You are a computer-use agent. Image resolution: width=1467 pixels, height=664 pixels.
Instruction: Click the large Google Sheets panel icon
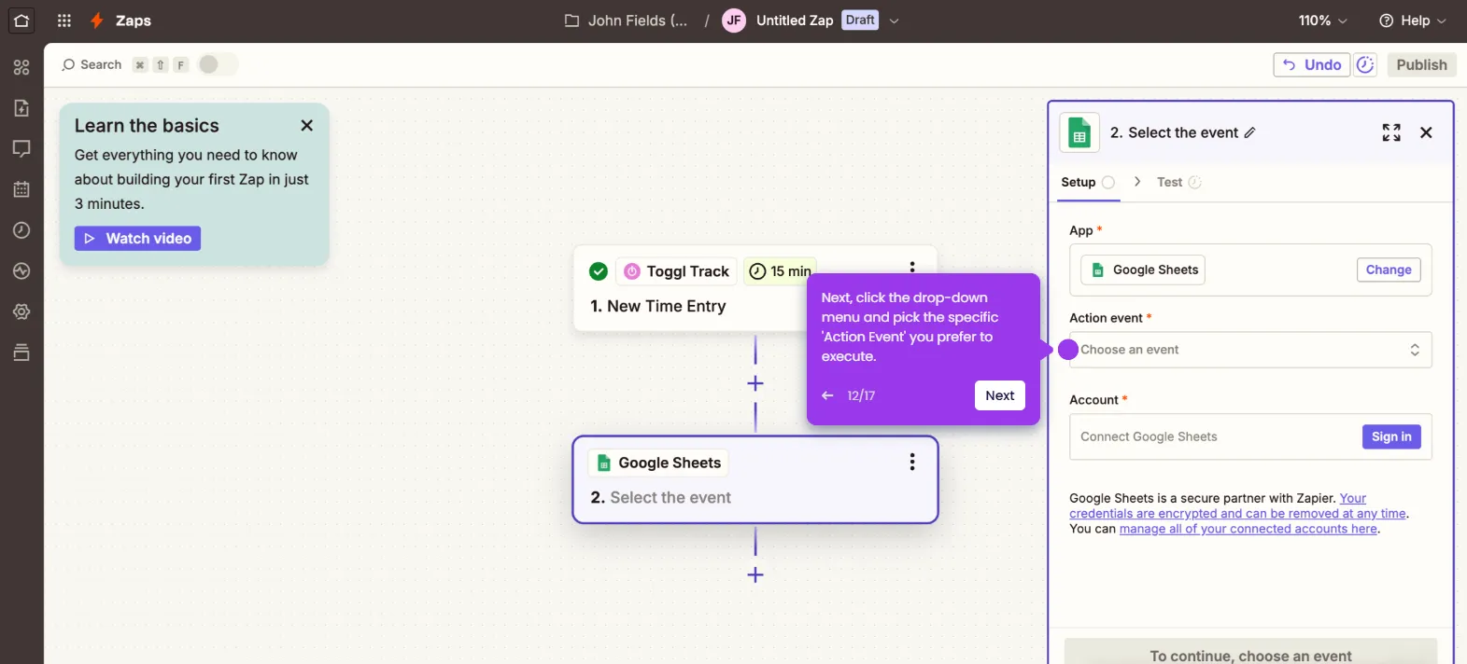tap(1079, 132)
